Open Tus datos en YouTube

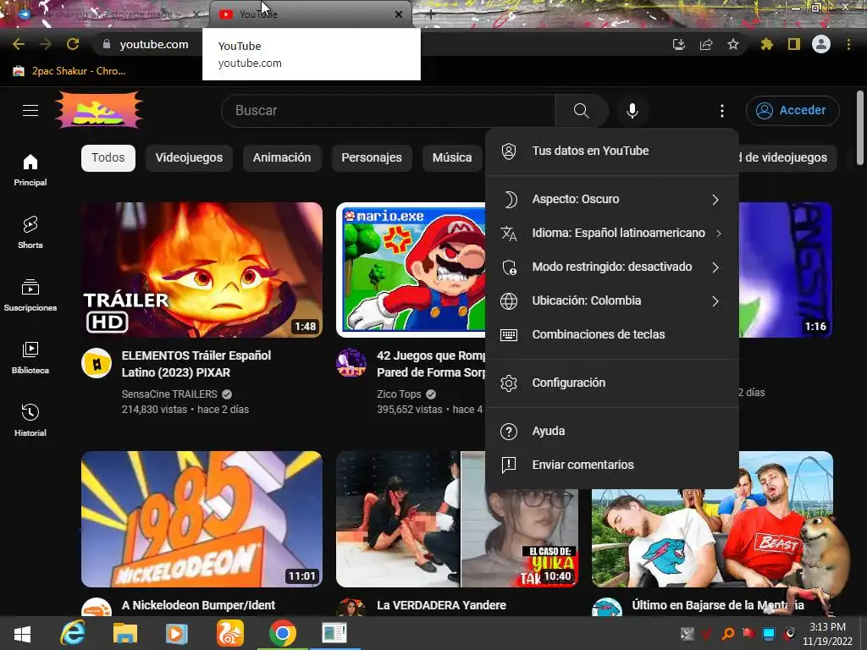[x=612, y=151]
